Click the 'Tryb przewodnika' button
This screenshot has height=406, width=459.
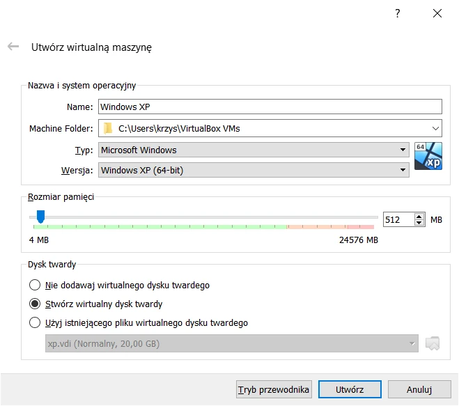coord(274,389)
